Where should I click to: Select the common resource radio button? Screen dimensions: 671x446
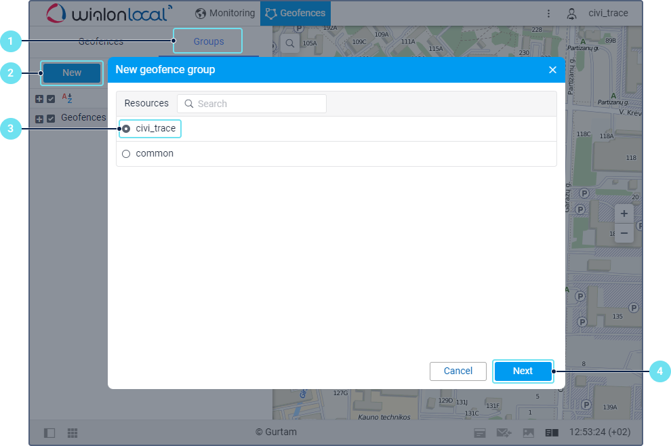[x=126, y=154]
